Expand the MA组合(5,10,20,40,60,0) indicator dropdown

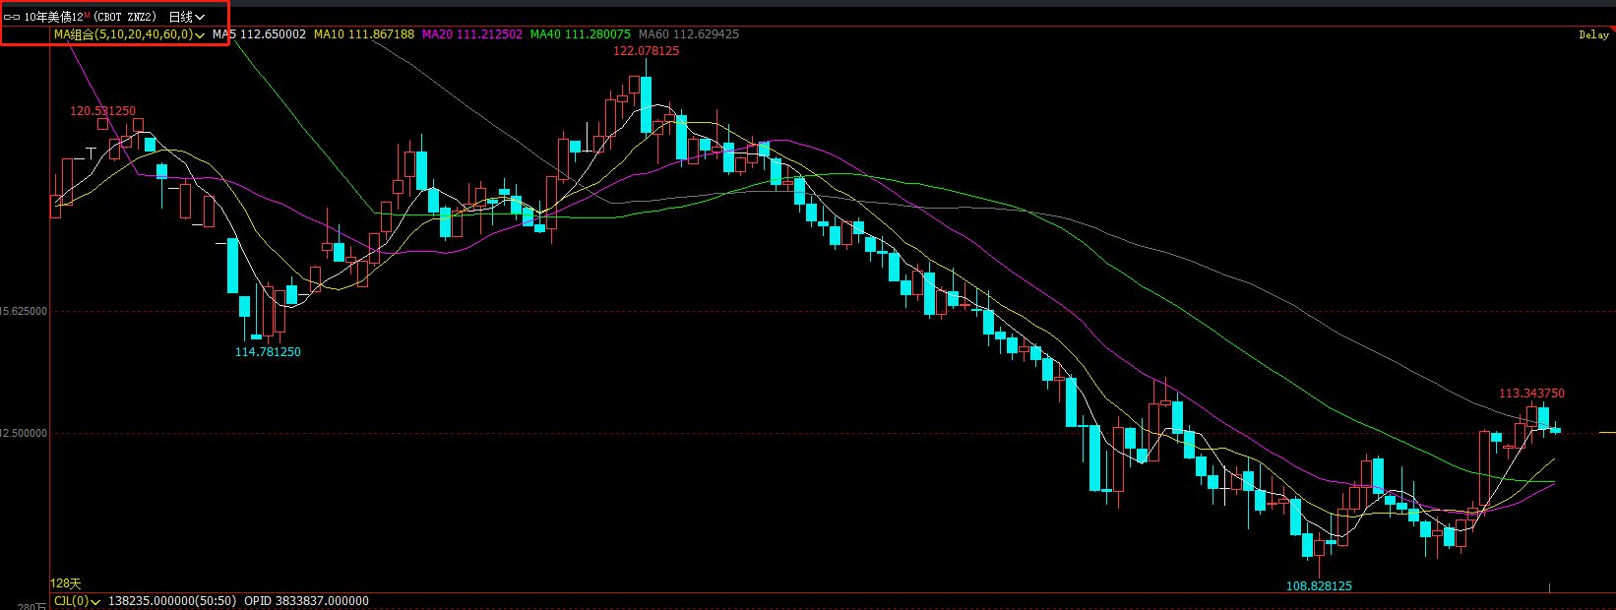[129, 34]
